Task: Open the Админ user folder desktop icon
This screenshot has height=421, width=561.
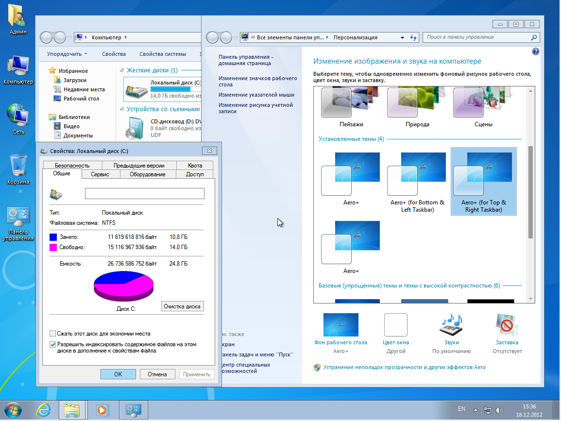Action: coord(18,20)
